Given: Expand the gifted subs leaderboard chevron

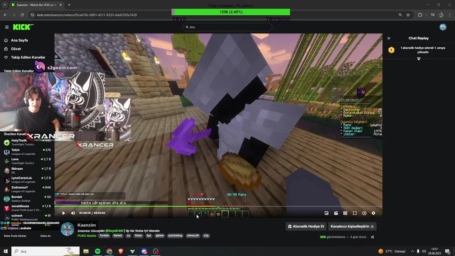Looking at the screenshot, I should [419, 59].
